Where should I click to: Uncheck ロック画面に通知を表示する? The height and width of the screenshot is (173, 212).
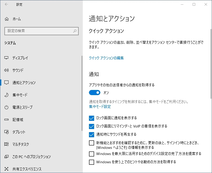(x=92, y=118)
